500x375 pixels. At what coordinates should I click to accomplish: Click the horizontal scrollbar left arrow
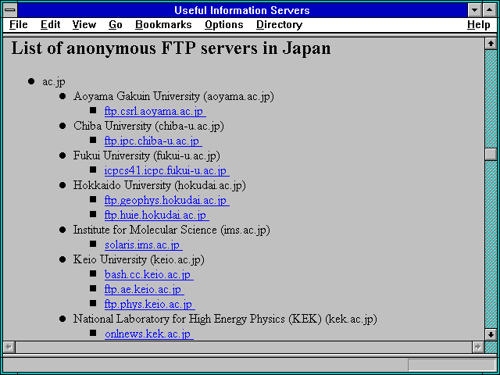[9, 347]
